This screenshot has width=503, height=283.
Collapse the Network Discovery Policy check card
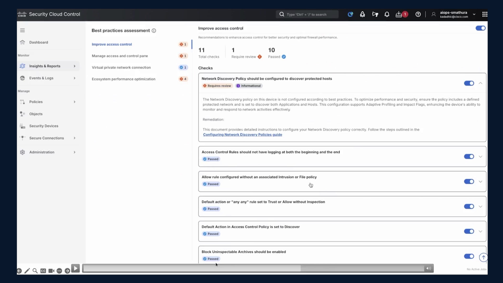tap(480, 83)
